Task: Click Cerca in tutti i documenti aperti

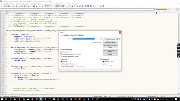Action: click(x=110, y=46)
